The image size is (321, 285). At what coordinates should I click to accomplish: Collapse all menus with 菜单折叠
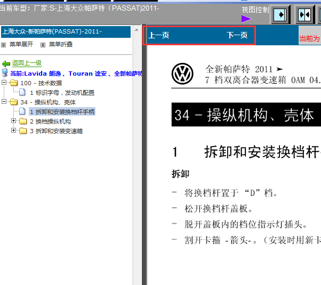[x=61, y=44]
